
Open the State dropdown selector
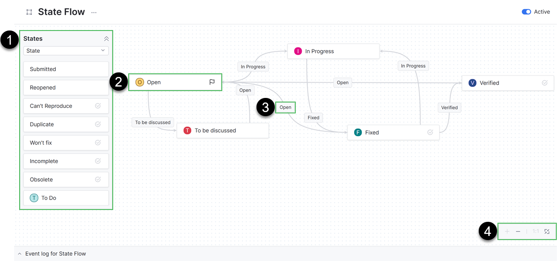pos(66,51)
